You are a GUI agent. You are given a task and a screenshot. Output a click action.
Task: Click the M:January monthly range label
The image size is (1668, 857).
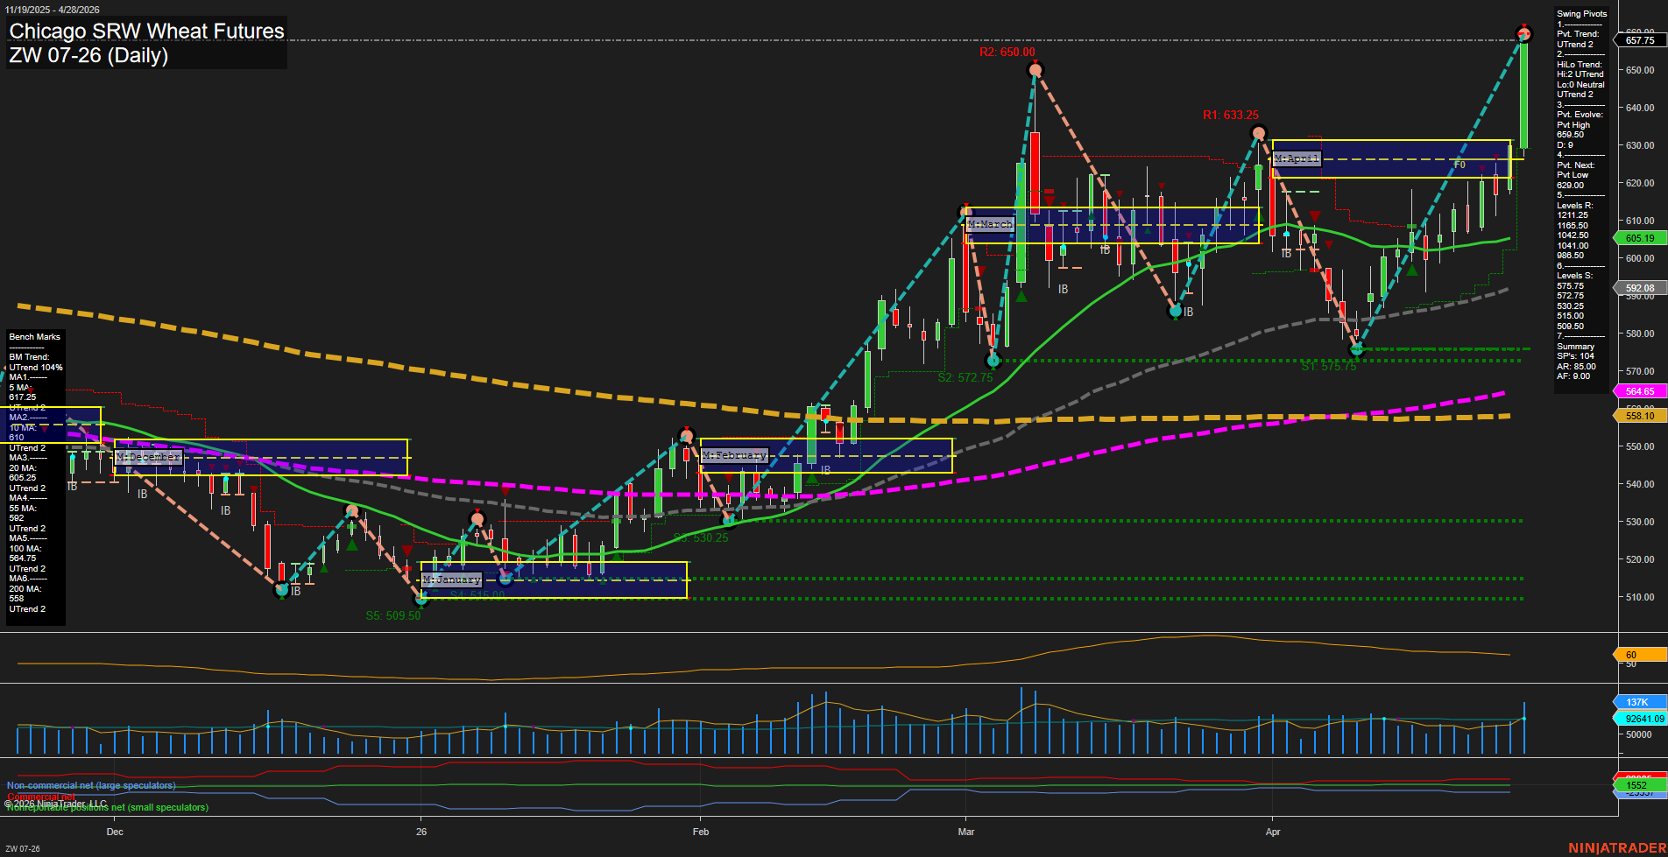coord(451,580)
